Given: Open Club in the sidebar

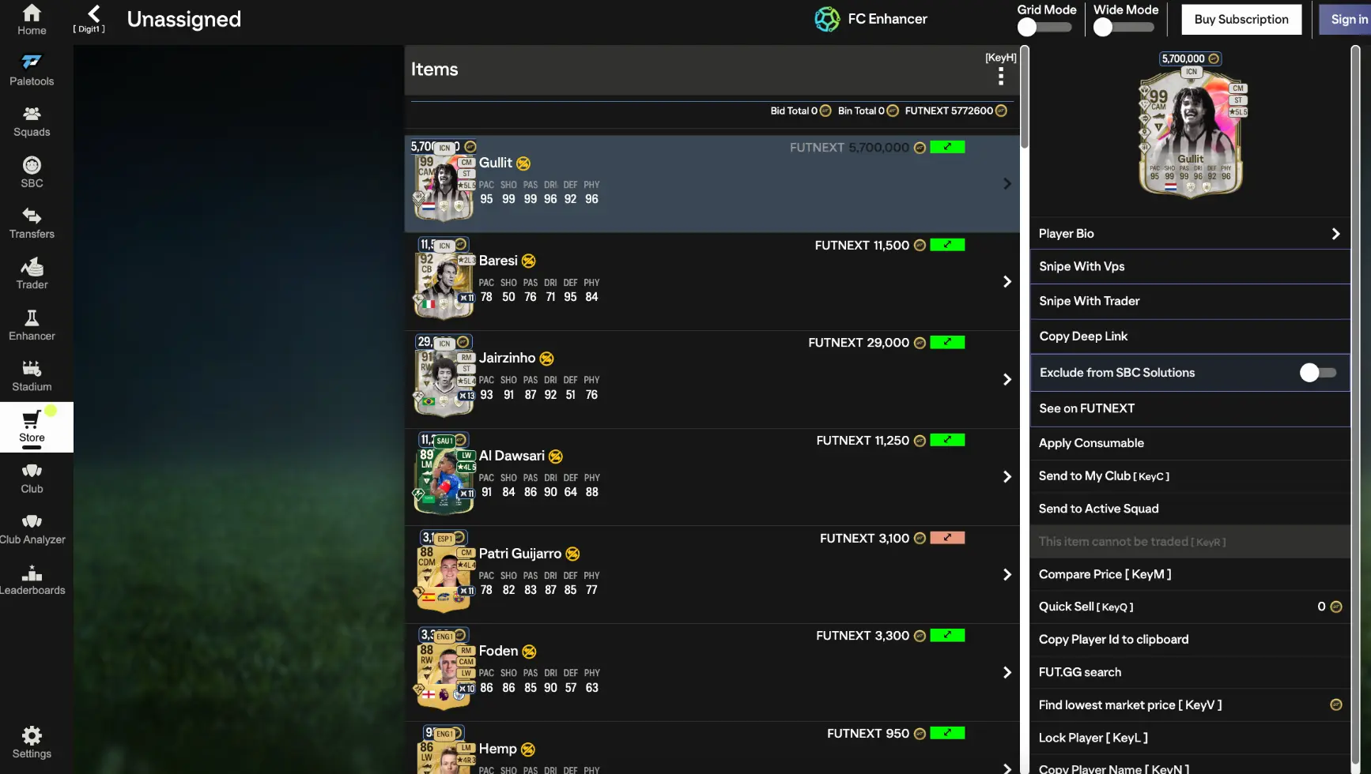Looking at the screenshot, I should pos(32,471).
